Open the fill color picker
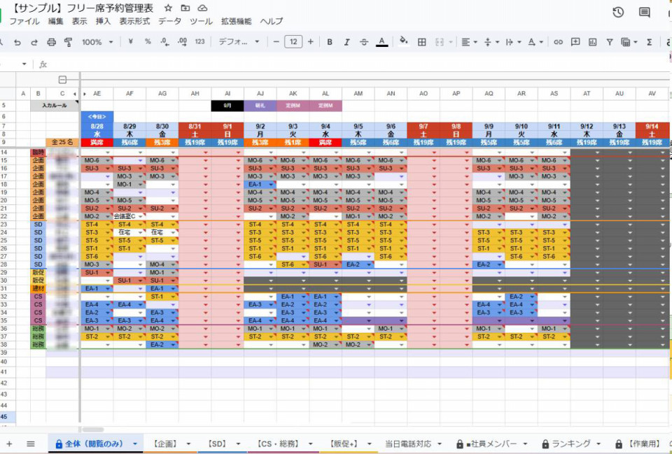This screenshot has width=672, height=454. point(403,41)
